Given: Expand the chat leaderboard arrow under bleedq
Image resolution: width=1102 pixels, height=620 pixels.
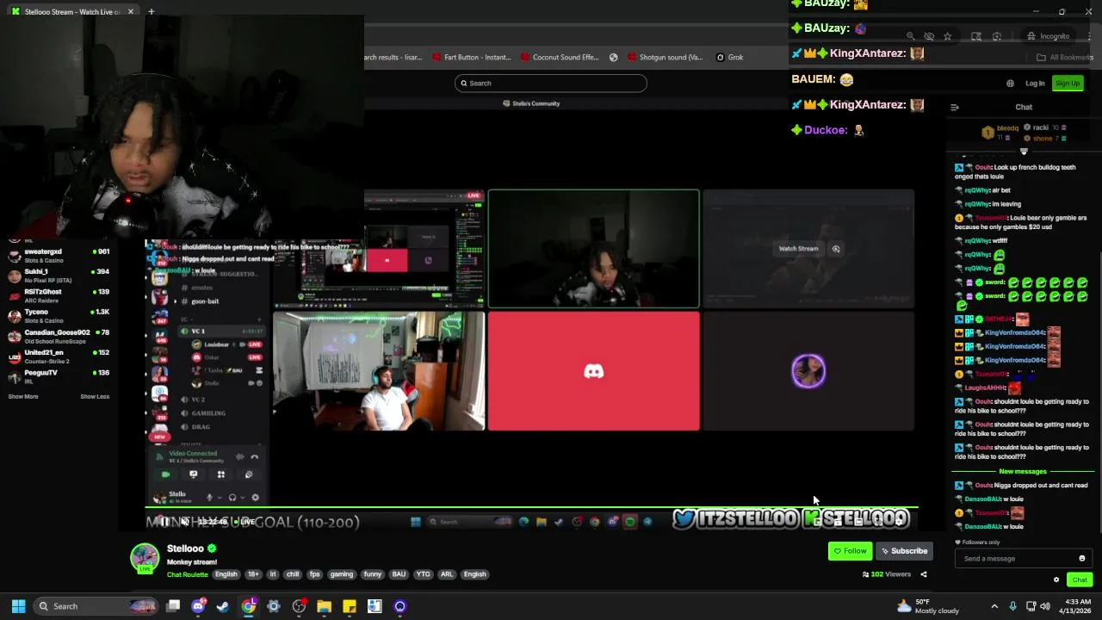Looking at the screenshot, I should (x=1024, y=152).
